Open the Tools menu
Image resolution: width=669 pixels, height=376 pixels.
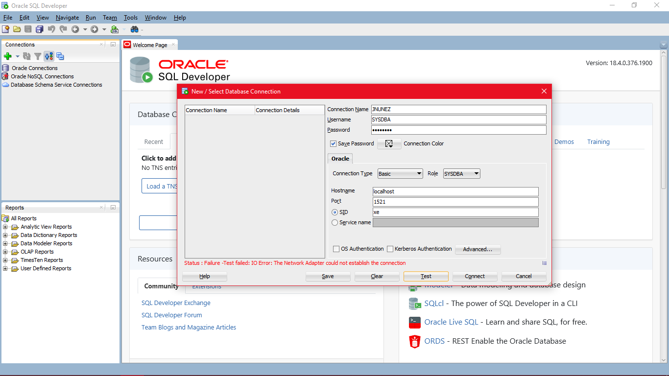click(x=131, y=18)
